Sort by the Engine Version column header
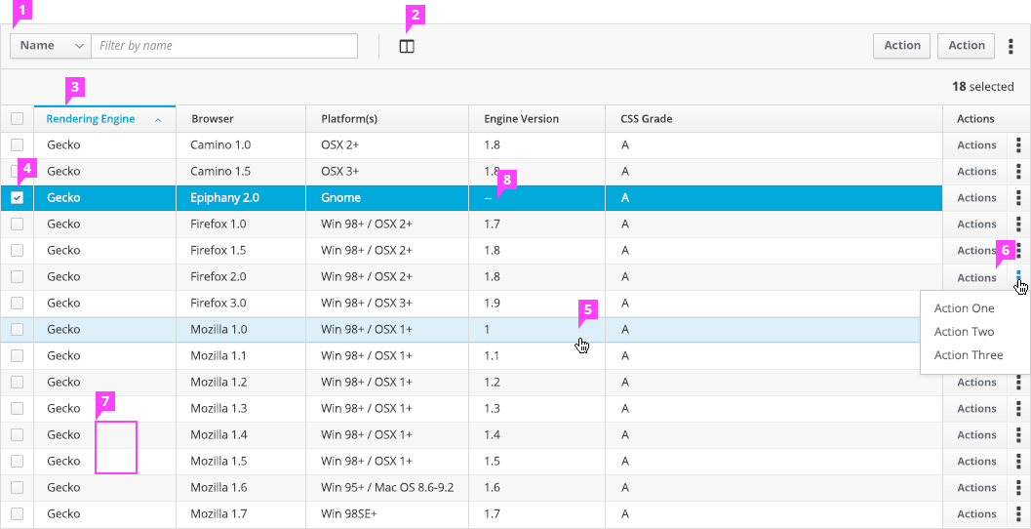Viewport: 1031px width, 529px height. click(537, 119)
